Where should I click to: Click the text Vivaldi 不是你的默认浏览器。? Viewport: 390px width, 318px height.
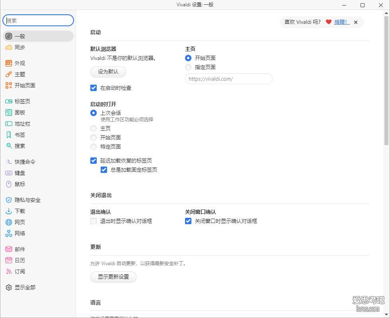pyautogui.click(x=123, y=58)
